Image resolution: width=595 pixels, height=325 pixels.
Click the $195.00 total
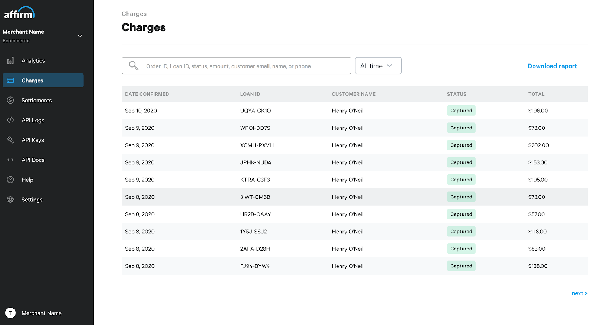coord(538,180)
